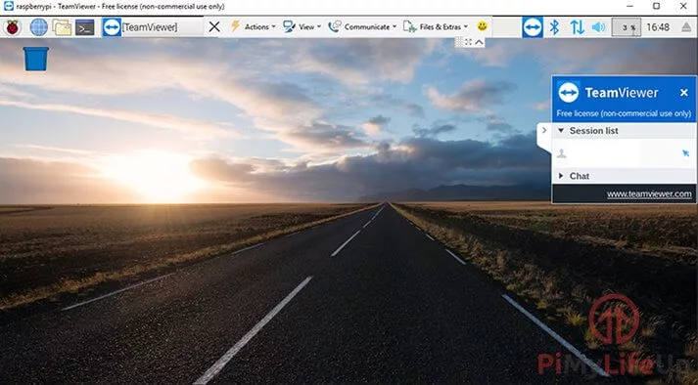Open the Bluetooth menu
Screen dimensions: 698x385
[x=554, y=27]
